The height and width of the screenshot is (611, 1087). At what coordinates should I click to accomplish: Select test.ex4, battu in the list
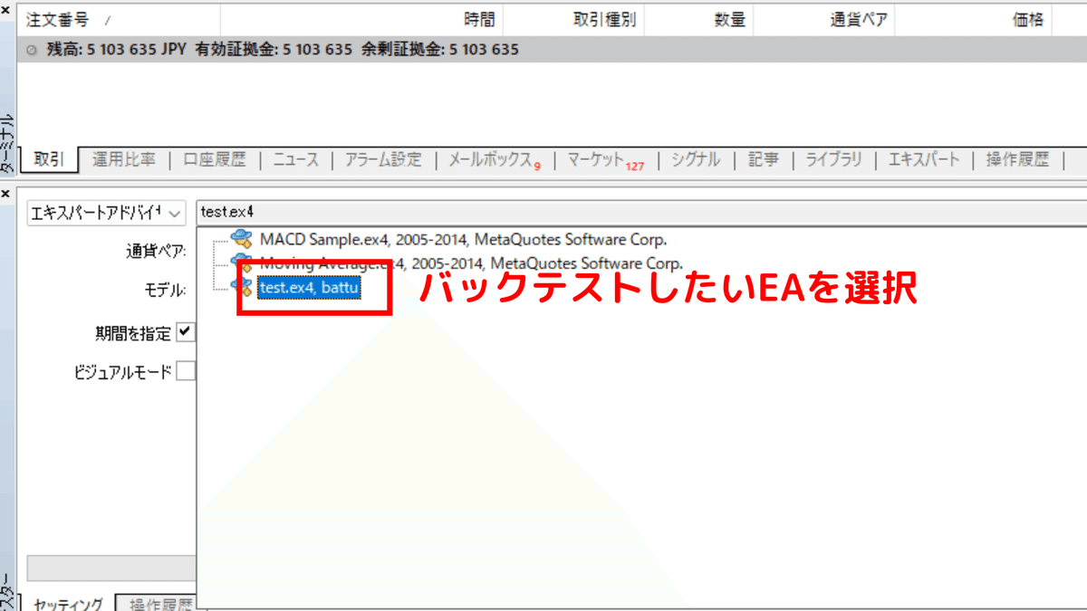(309, 288)
